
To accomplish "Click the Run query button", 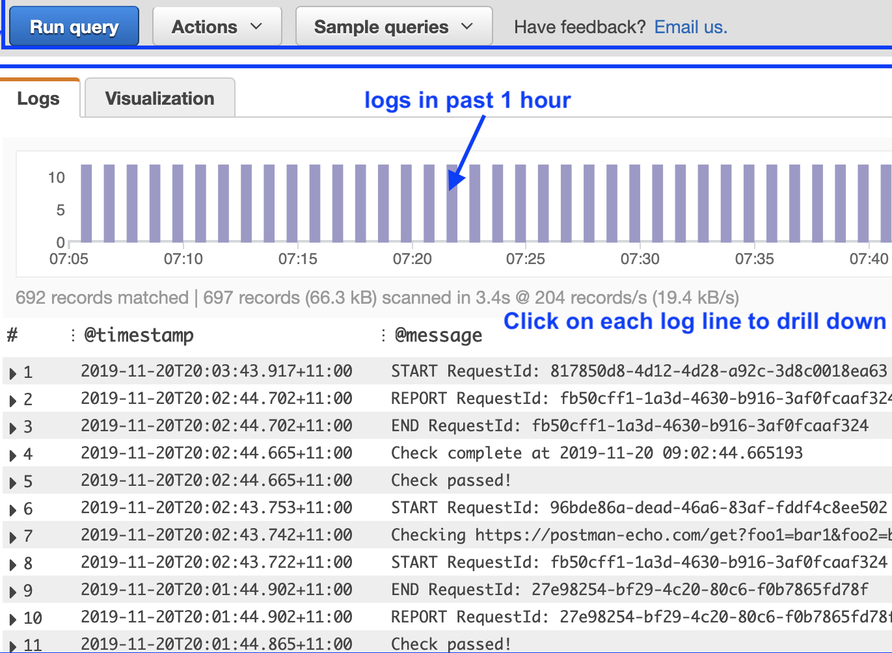I will click(74, 26).
